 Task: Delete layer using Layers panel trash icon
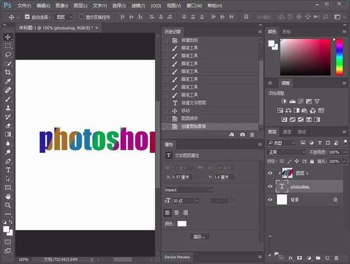[336, 257]
